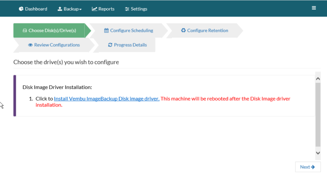Image resolution: width=327 pixels, height=179 pixels.
Task: Open the Reports menu item
Action: (x=103, y=9)
